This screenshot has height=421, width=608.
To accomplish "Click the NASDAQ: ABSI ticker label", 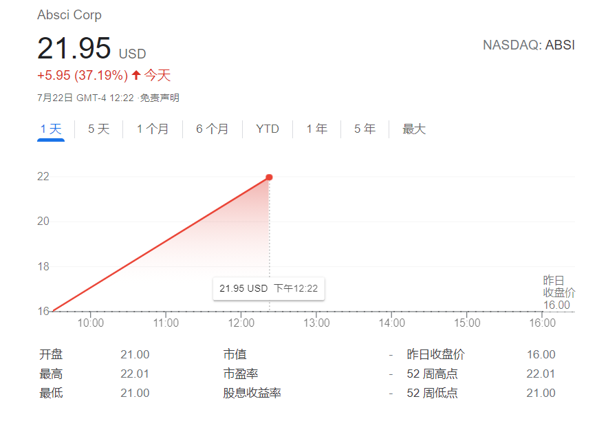I will tap(528, 45).
